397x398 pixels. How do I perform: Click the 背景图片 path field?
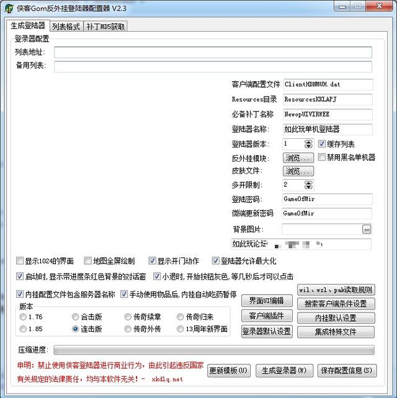coord(322,229)
